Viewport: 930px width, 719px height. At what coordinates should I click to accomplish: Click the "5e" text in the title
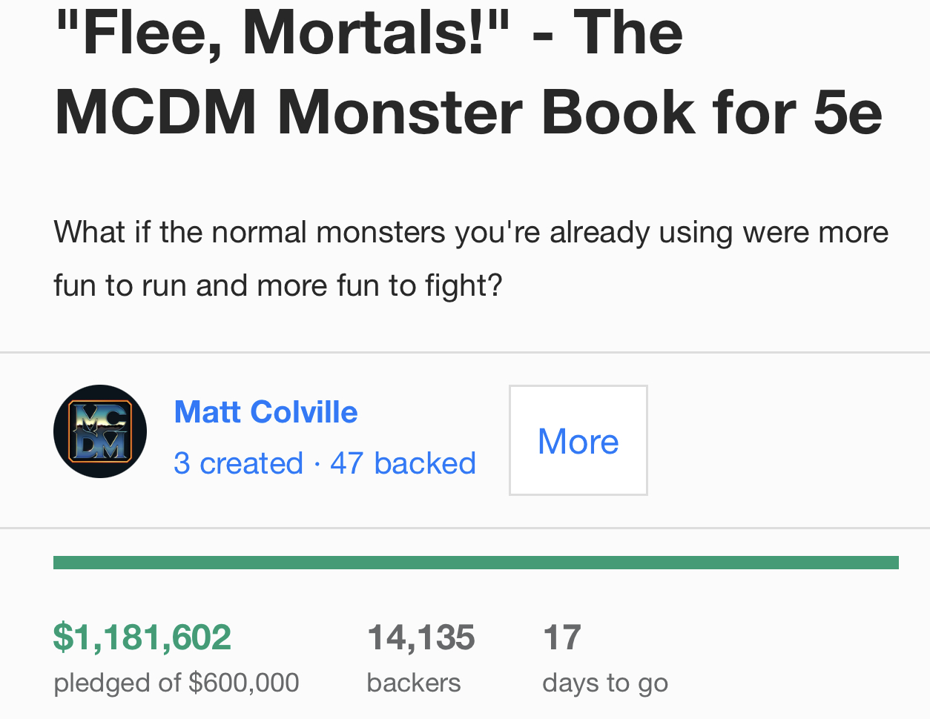pyautogui.click(x=848, y=112)
